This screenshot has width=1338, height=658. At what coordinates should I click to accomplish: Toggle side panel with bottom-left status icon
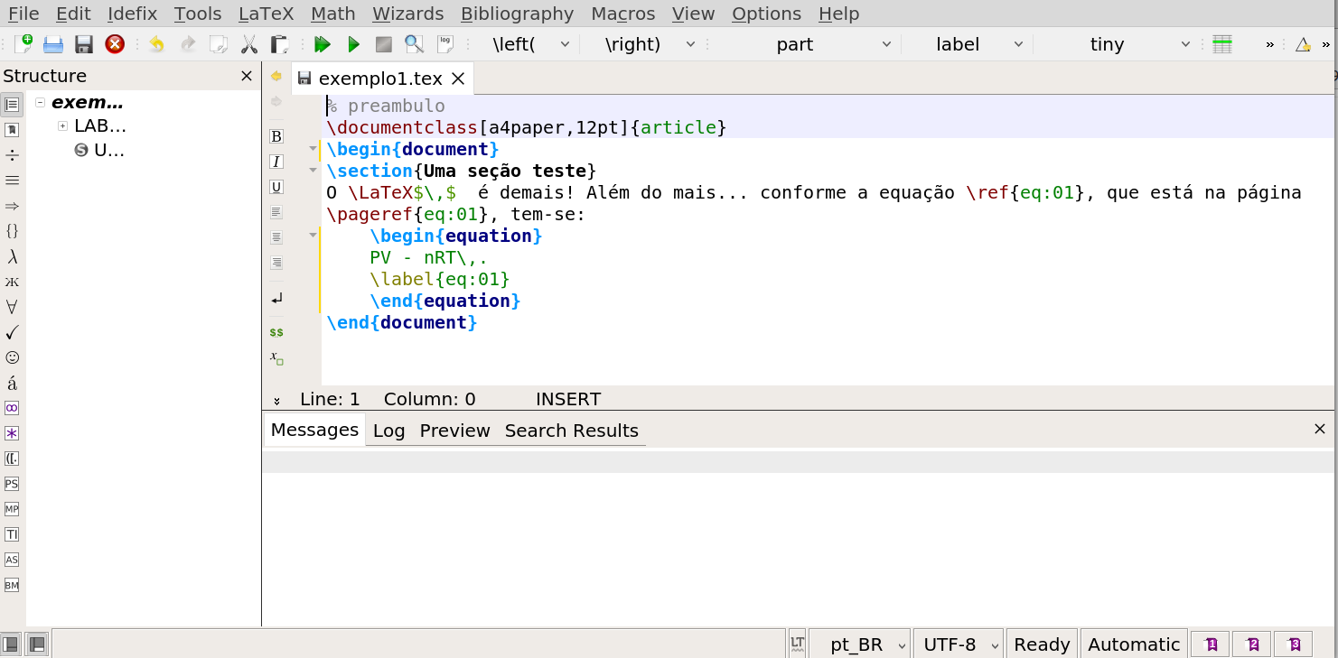(11, 644)
